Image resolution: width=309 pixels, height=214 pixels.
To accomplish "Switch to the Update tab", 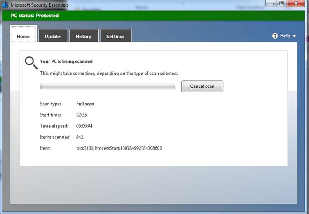I will pyautogui.click(x=53, y=36).
